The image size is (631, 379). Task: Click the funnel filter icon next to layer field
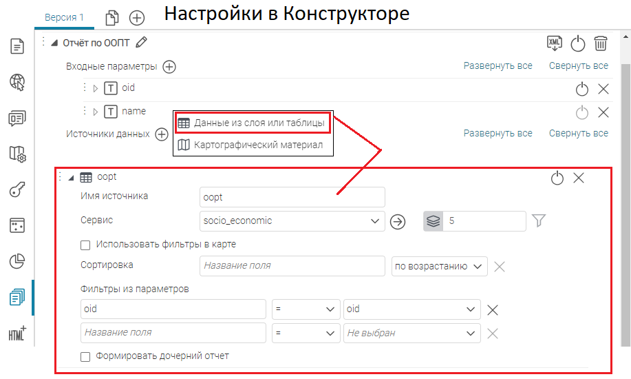[539, 221]
